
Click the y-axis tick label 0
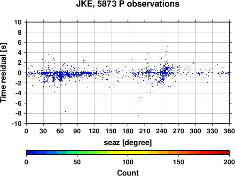pyautogui.click(x=20, y=73)
